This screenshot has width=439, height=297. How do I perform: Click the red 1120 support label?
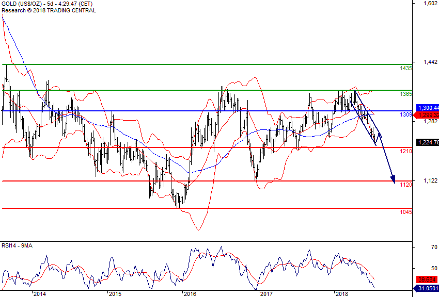[x=405, y=185]
